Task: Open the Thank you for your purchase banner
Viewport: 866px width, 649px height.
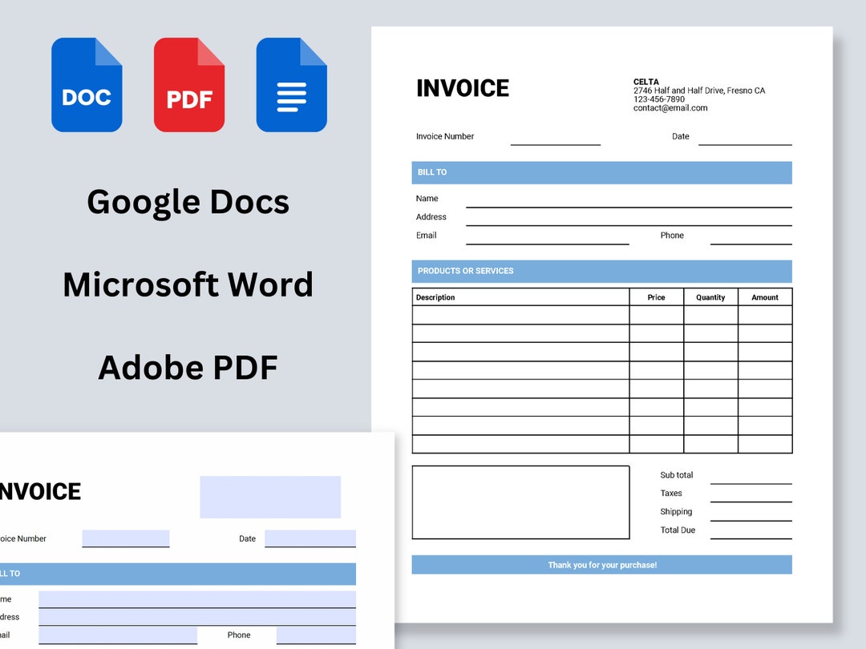Action: (601, 565)
